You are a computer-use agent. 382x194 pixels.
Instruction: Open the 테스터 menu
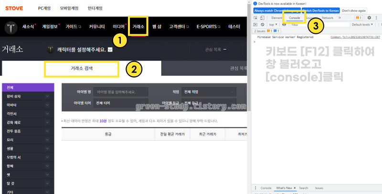pyautogui.click(x=234, y=27)
